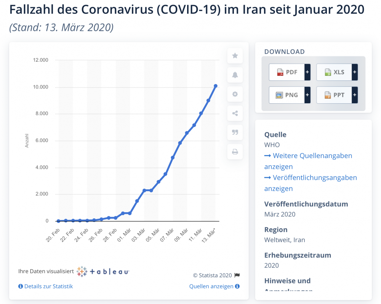Click the 10.000 y-axis label
This screenshot has width=381, height=304.
coord(41,87)
